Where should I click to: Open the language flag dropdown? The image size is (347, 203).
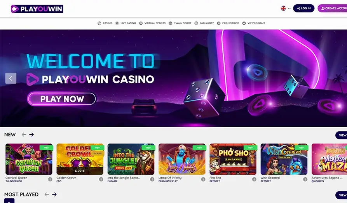click(x=283, y=9)
